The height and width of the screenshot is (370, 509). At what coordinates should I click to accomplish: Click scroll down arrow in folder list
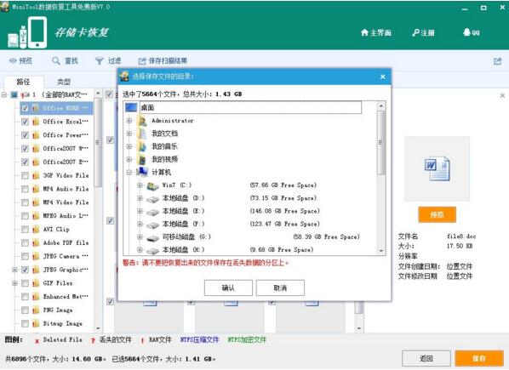point(381,251)
